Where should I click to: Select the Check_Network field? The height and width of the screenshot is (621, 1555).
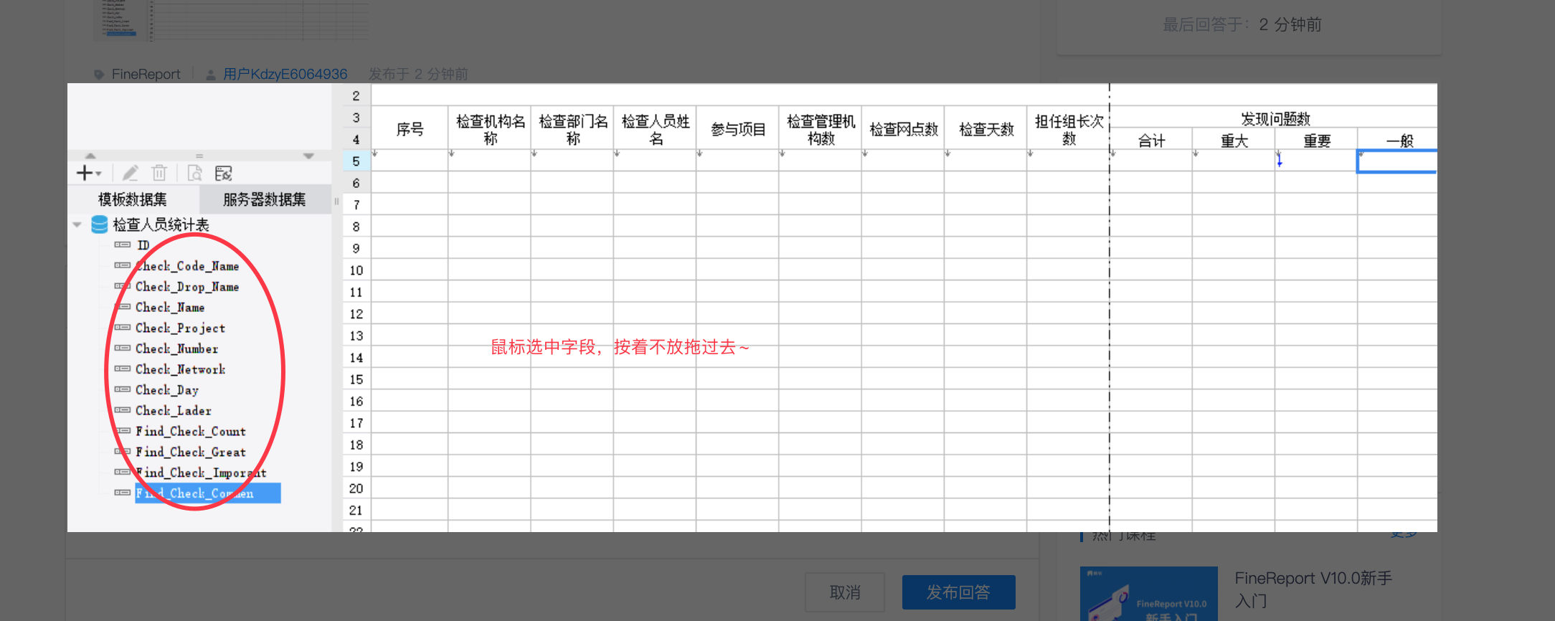click(x=180, y=370)
